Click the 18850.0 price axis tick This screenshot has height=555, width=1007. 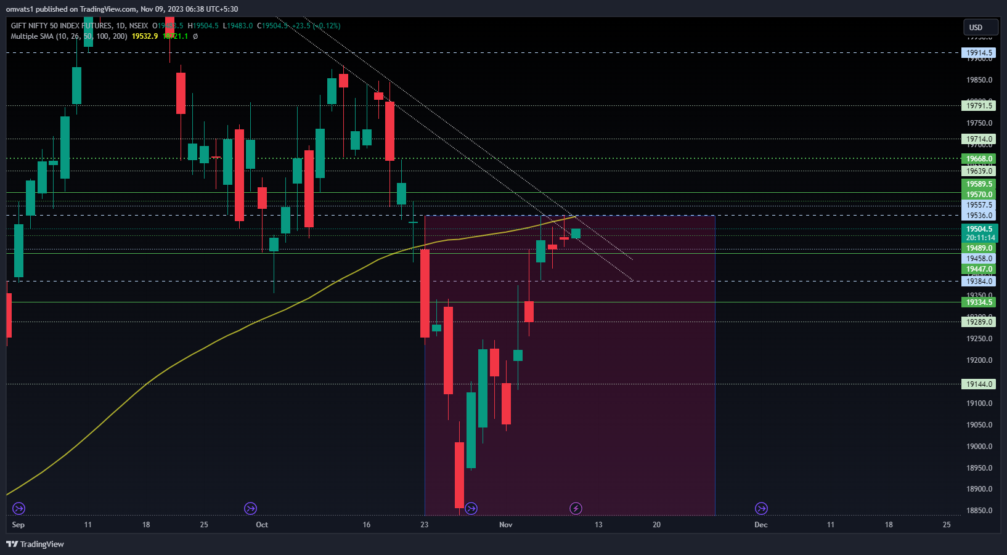979,511
